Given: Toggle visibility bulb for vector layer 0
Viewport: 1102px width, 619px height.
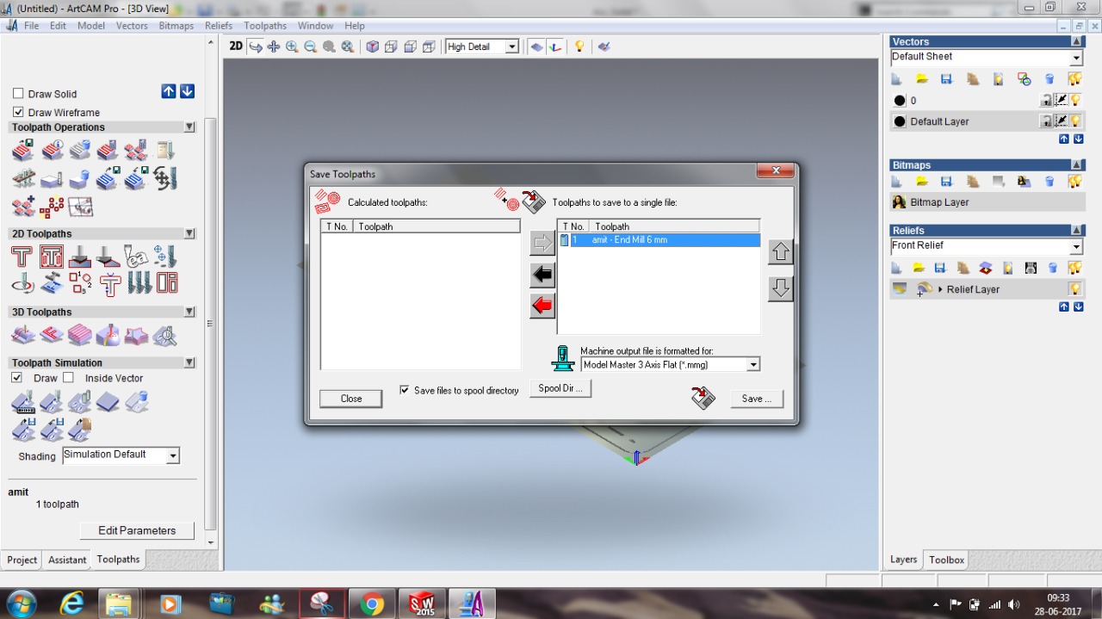Looking at the screenshot, I should [x=1075, y=100].
